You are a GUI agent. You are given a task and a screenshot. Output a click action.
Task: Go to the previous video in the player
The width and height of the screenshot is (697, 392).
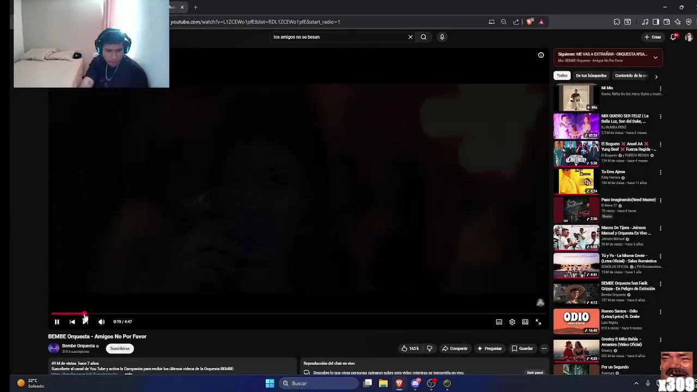point(72,322)
